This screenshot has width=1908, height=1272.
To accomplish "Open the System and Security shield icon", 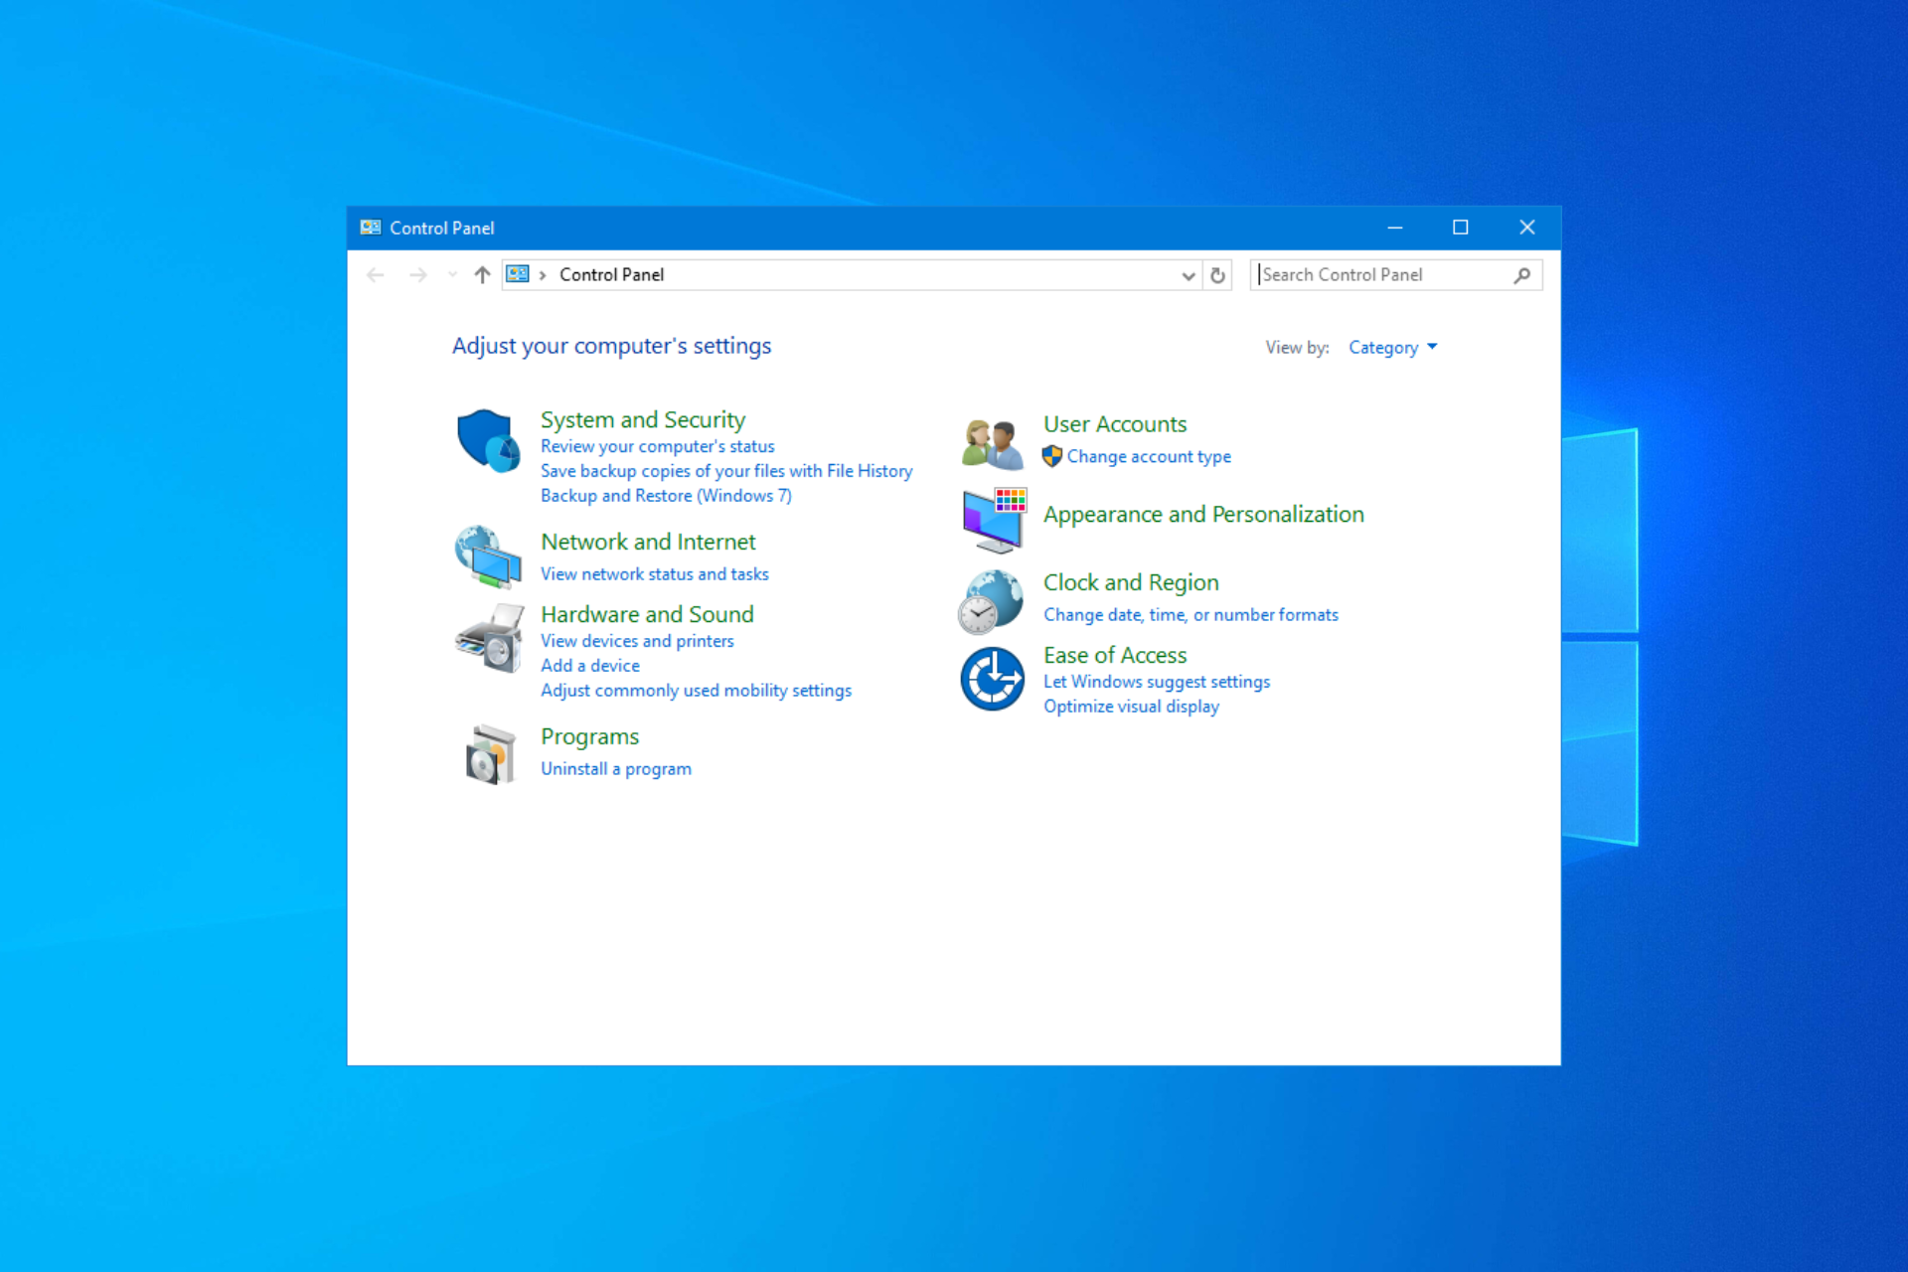I will (488, 440).
